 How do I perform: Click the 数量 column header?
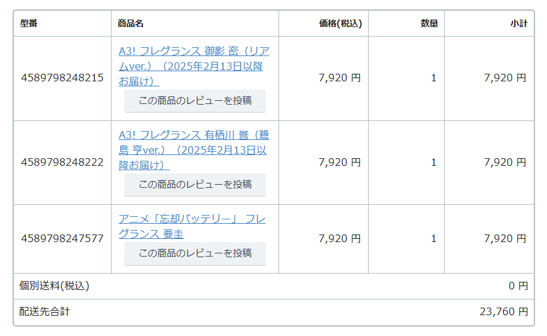[x=429, y=23]
